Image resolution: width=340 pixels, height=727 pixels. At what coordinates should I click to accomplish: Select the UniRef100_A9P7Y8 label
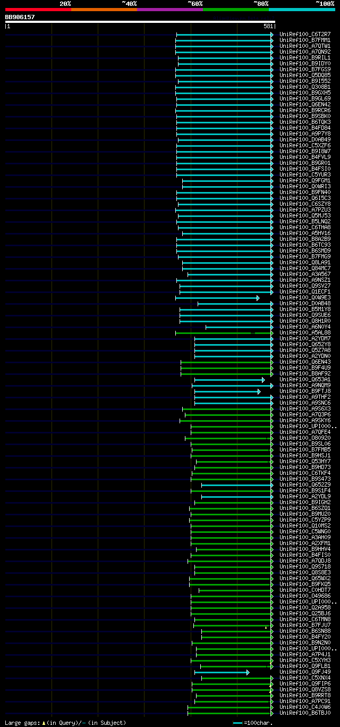[305, 133]
